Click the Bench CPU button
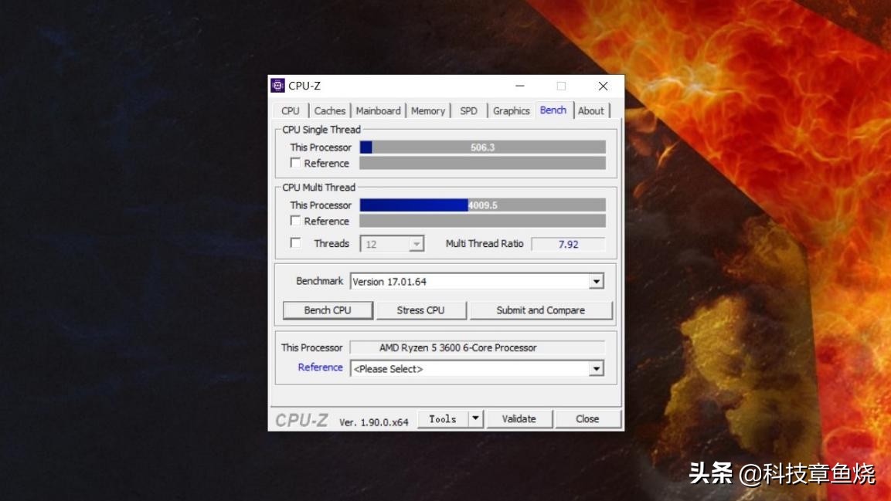 tap(328, 310)
